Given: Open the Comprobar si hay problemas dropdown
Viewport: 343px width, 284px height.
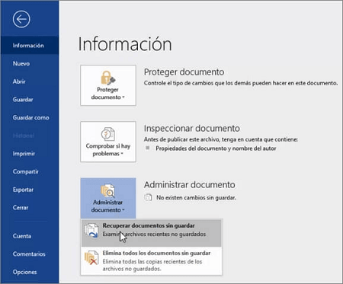Looking at the screenshot, I should pos(108,142).
